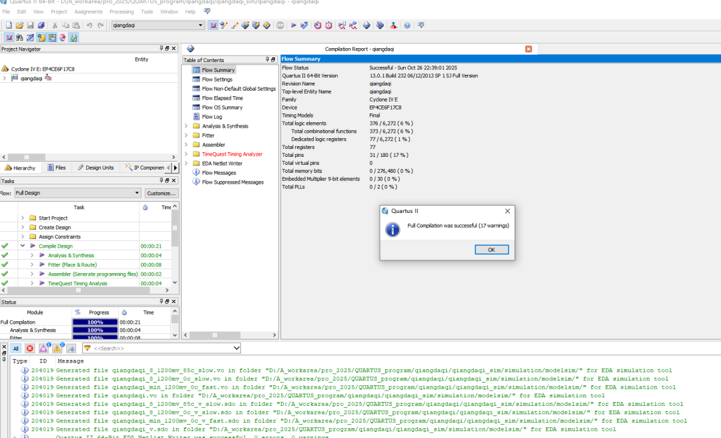
Task: Click the Undo toolbar icon
Action: [89, 25]
